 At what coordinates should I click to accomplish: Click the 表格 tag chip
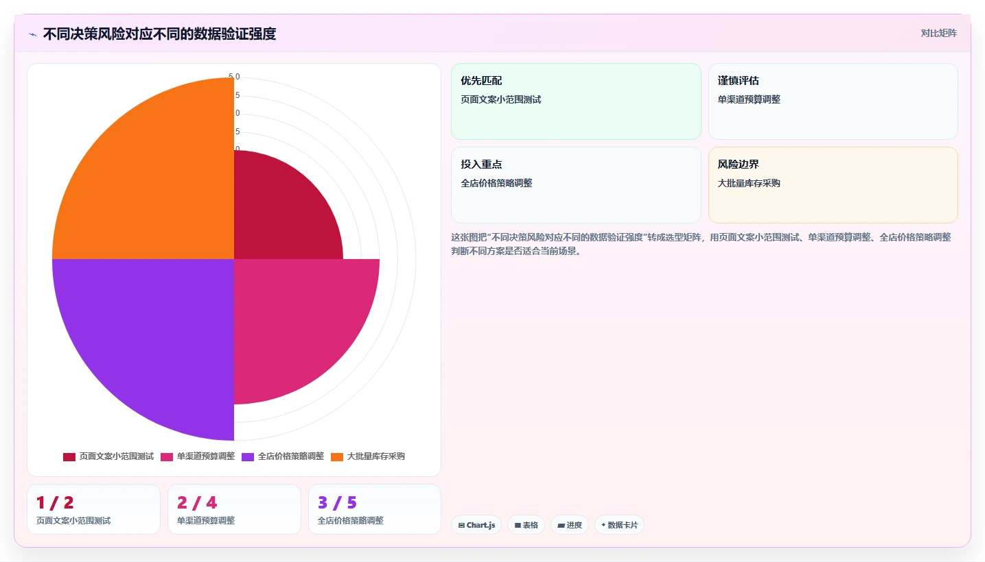point(526,525)
